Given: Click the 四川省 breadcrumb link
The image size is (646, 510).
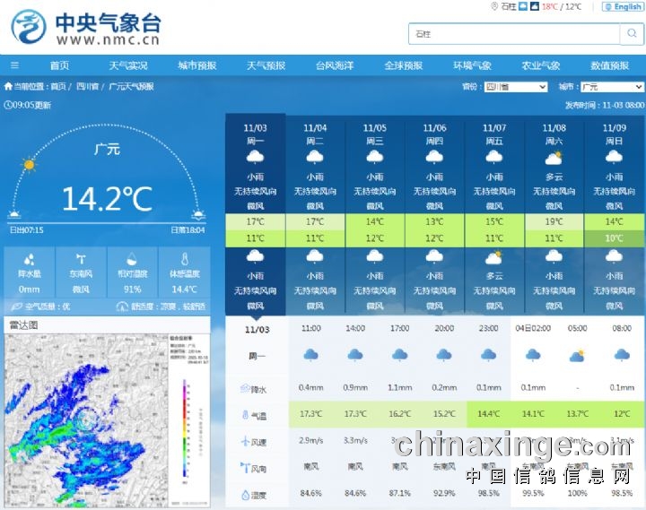Looking at the screenshot, I should pos(87,87).
